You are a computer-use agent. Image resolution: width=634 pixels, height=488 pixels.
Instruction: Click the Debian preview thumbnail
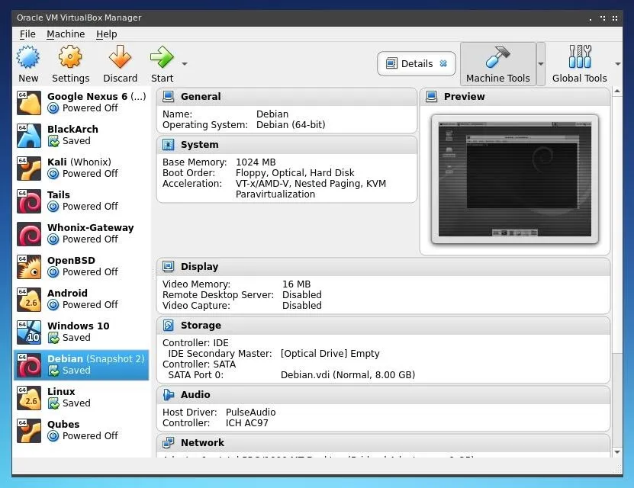tap(515, 179)
